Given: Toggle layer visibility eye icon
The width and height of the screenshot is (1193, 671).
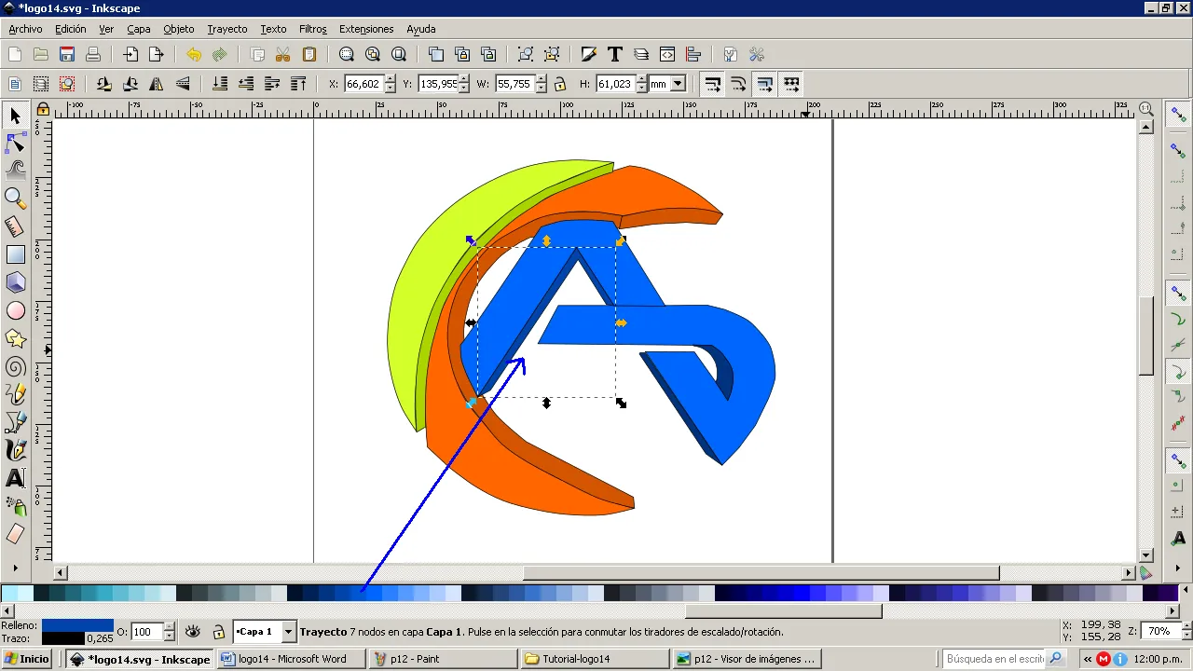Looking at the screenshot, I should pyautogui.click(x=193, y=632).
